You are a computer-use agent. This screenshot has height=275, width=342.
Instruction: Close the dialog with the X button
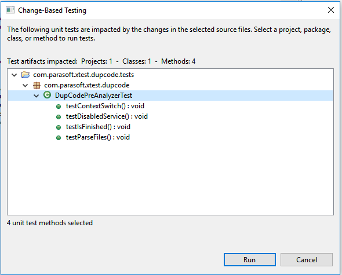tap(331, 10)
